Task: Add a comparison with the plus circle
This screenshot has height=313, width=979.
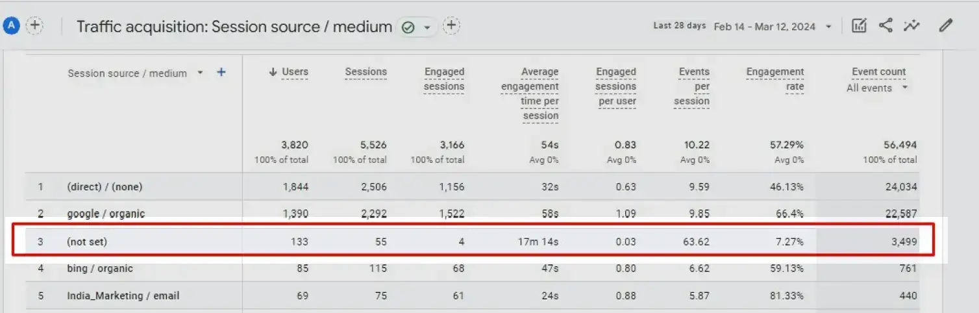Action: tap(34, 26)
